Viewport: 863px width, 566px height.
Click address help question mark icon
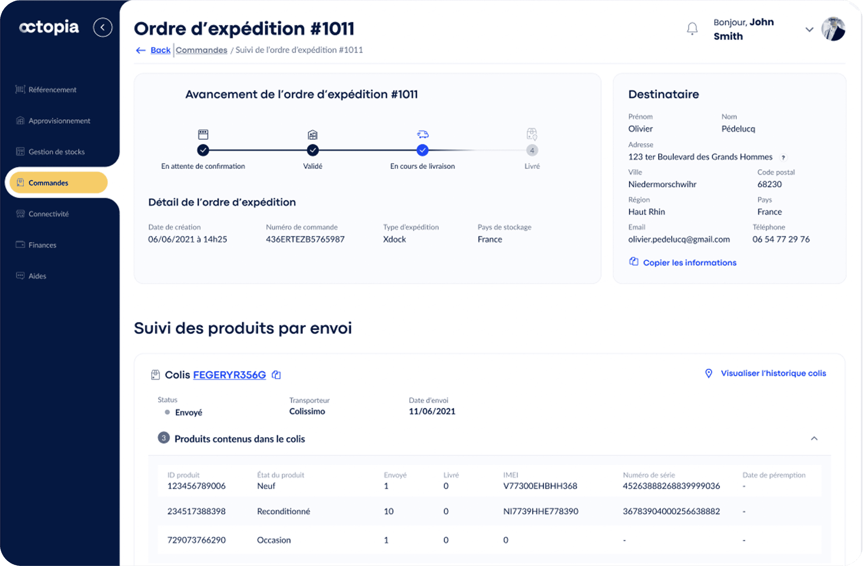[783, 158]
